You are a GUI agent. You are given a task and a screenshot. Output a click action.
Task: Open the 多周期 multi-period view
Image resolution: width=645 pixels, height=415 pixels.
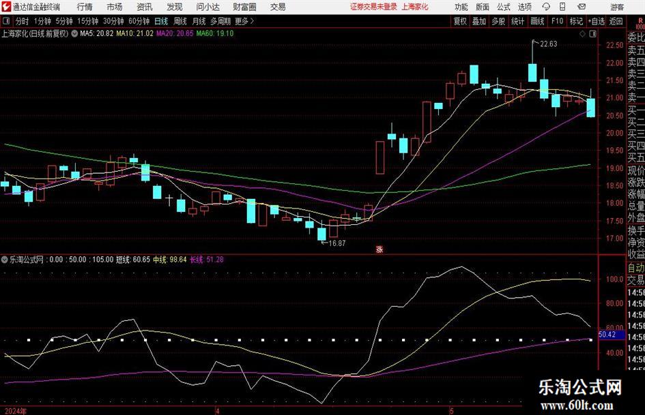(220, 21)
